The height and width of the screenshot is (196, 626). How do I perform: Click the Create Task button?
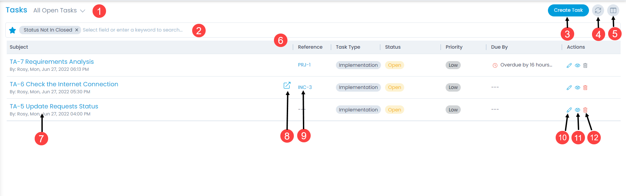(x=568, y=10)
